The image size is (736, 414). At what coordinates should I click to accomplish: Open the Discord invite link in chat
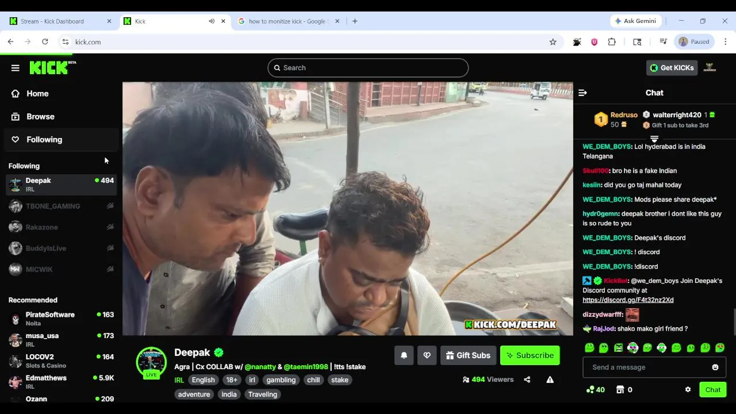tap(628, 300)
